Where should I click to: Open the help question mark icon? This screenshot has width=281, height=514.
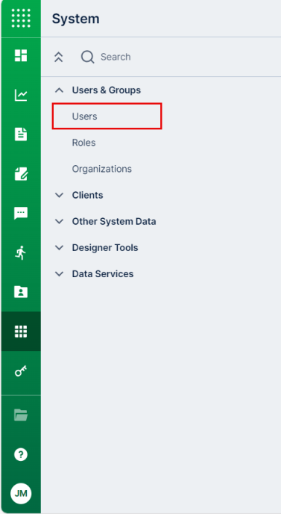click(21, 455)
